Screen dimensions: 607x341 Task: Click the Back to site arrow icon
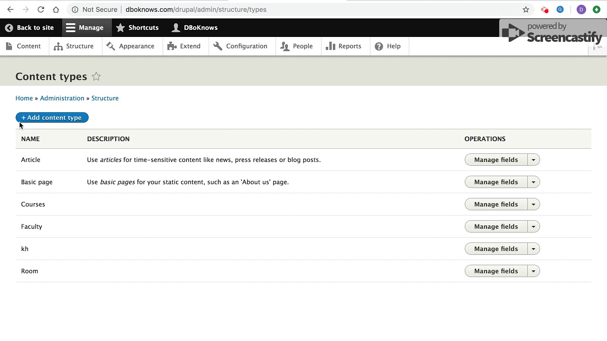[x=9, y=27]
